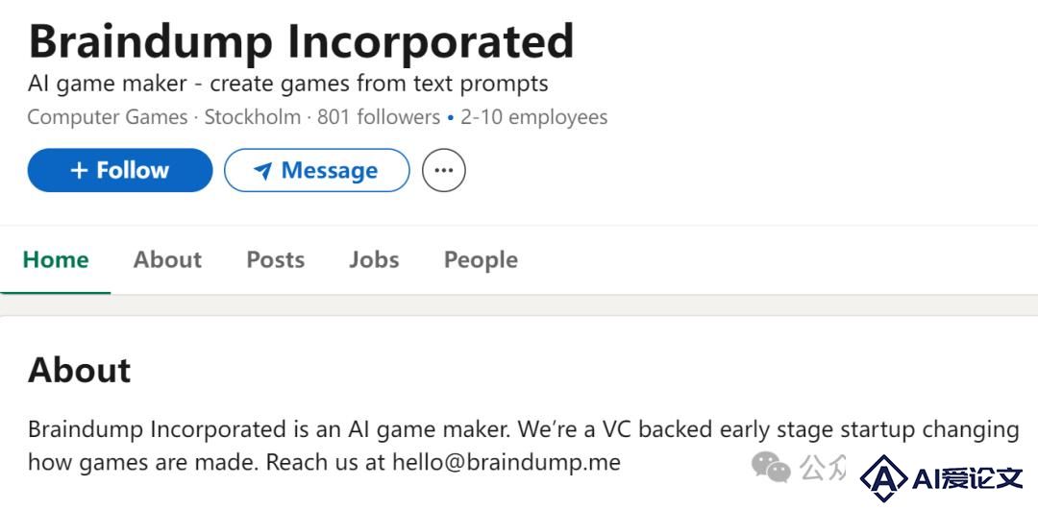Switch to the About tab
Screen dimensions: 1038x510
(167, 259)
